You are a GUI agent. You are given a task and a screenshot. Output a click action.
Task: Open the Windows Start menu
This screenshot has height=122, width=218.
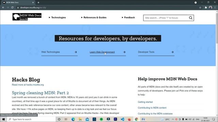(3, 119)
